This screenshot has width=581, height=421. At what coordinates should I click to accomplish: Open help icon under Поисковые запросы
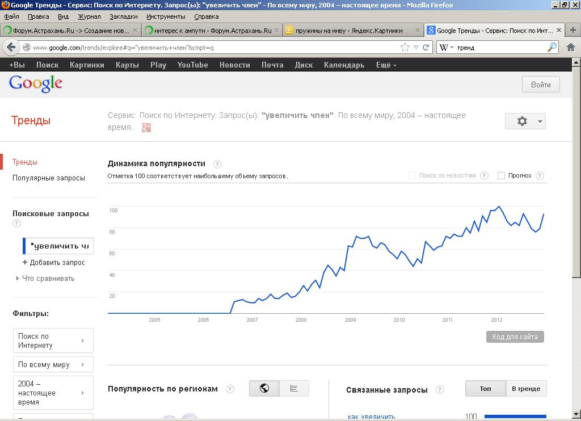point(16,224)
